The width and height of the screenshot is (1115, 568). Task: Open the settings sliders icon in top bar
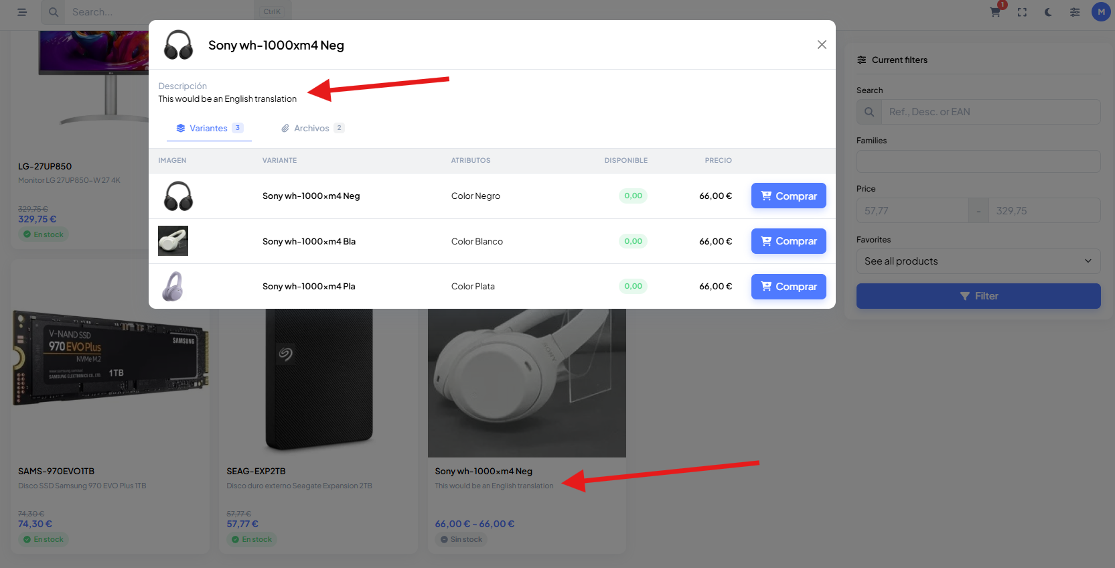coord(1075,12)
